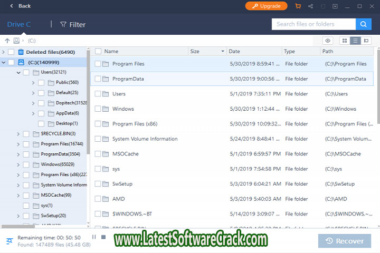The width and height of the screenshot is (380, 253).
Task: Click the search magnifier button
Action: pos(363,24)
